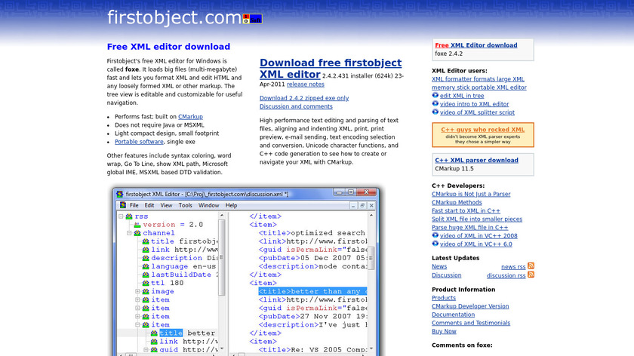Screen dimensions: 634x356
Task: Click the discussion rss feed icon
Action: click(531, 275)
